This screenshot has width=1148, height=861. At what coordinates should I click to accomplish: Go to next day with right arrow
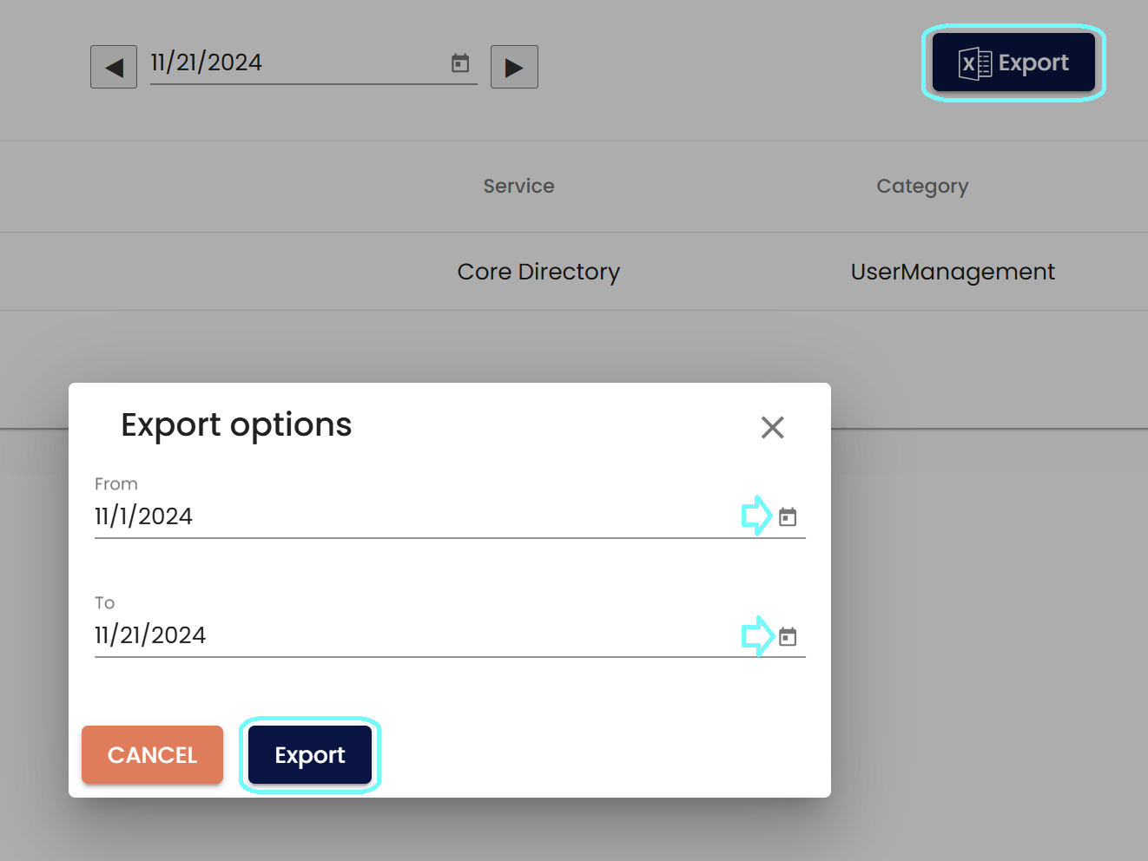click(x=514, y=67)
